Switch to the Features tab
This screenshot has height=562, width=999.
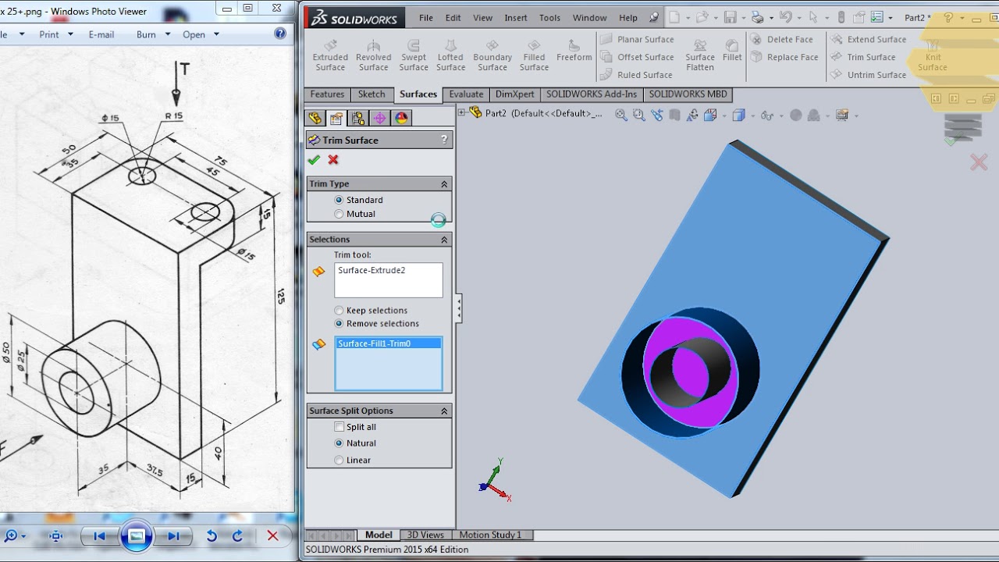pos(327,94)
